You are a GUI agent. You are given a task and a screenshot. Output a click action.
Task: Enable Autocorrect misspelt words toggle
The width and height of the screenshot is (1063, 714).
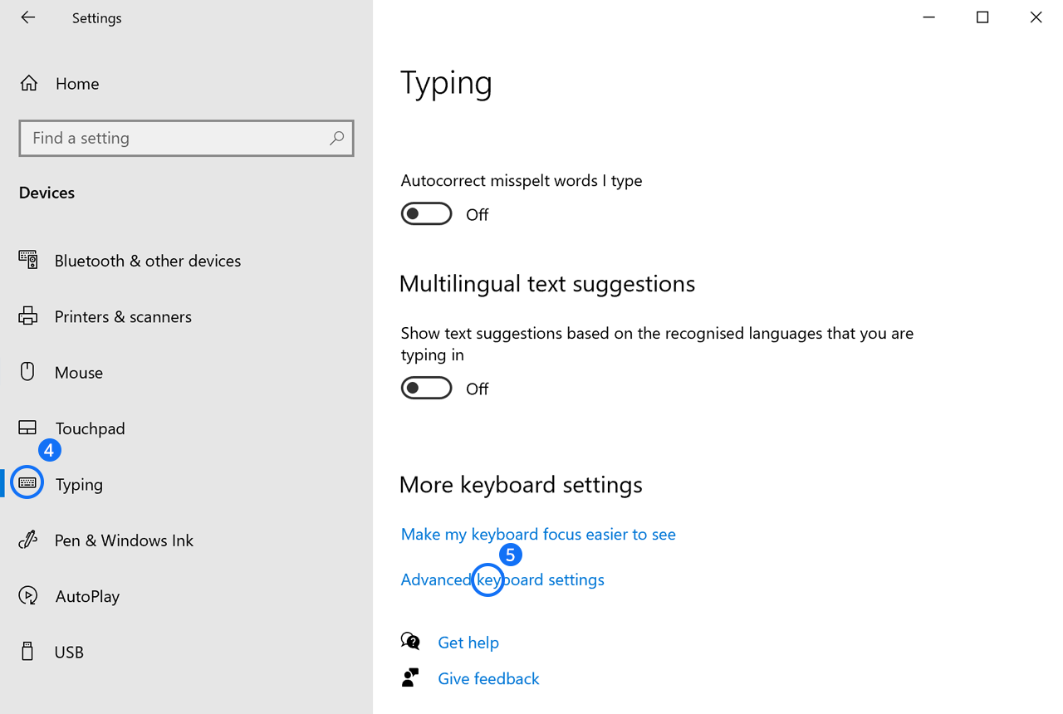[427, 214]
